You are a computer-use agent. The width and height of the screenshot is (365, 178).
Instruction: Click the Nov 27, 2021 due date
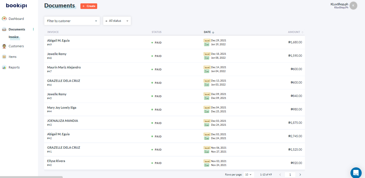219,152
